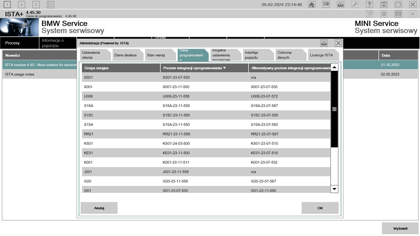Print the Administracja dialog contents
The image size is (420, 236).
pos(324,43)
